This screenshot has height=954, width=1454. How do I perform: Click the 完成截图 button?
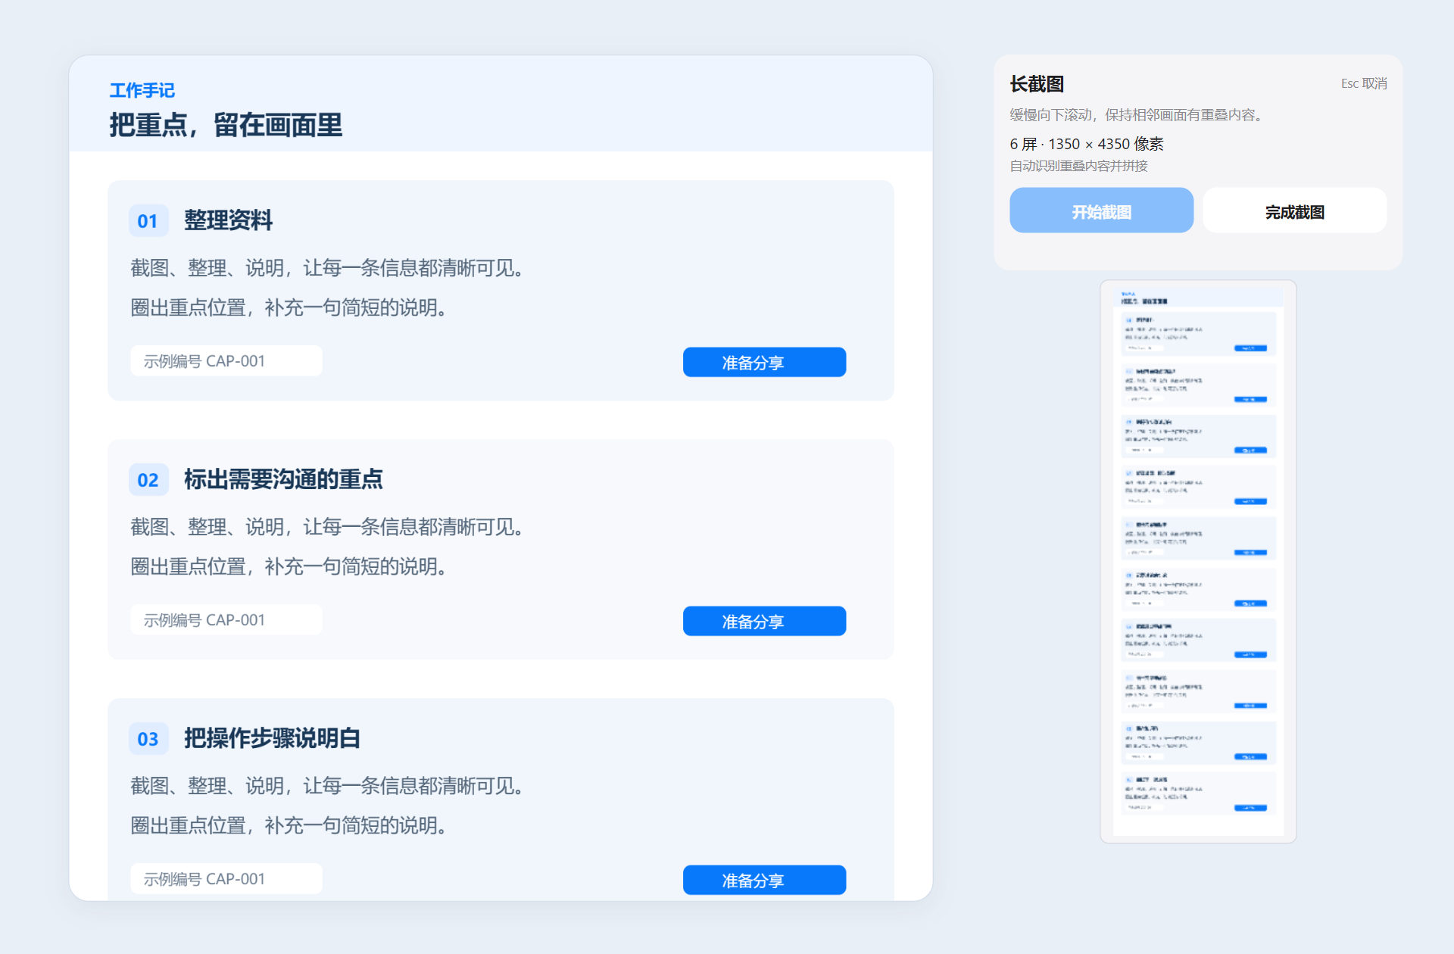tap(1294, 210)
